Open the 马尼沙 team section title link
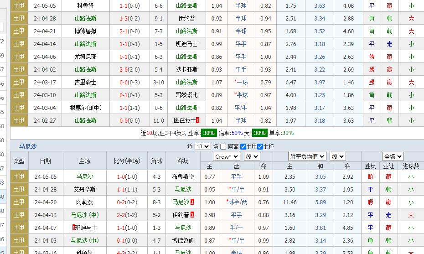 coord(28,146)
